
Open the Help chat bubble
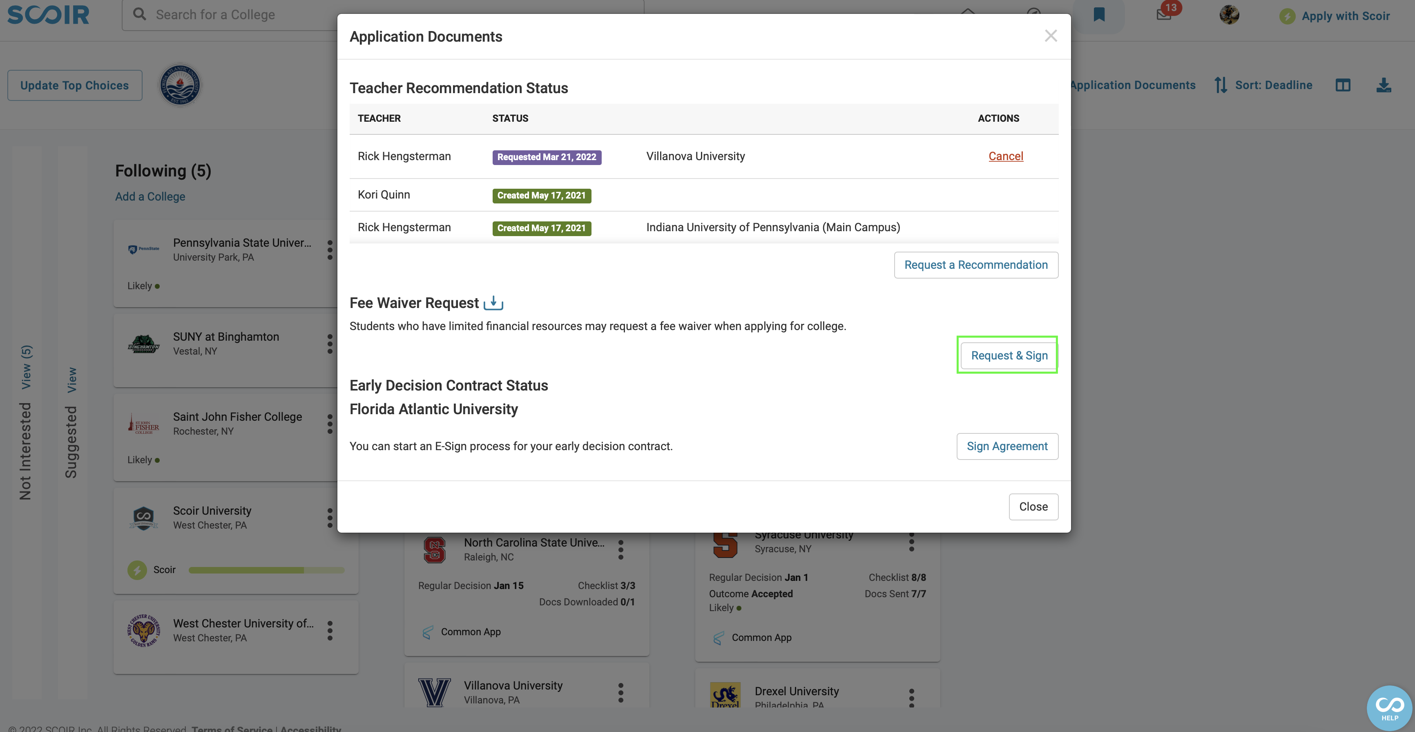point(1389,708)
